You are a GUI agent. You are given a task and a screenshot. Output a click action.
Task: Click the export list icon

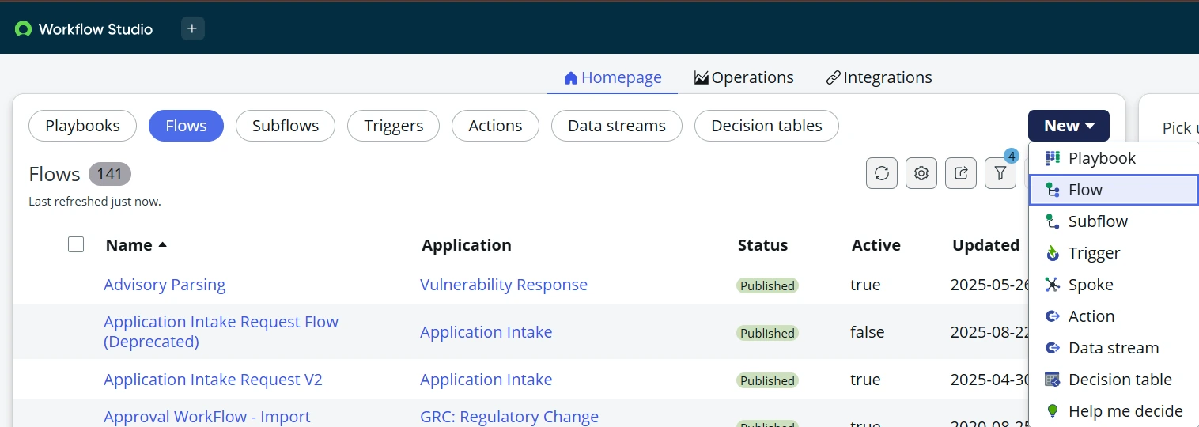pyautogui.click(x=961, y=173)
